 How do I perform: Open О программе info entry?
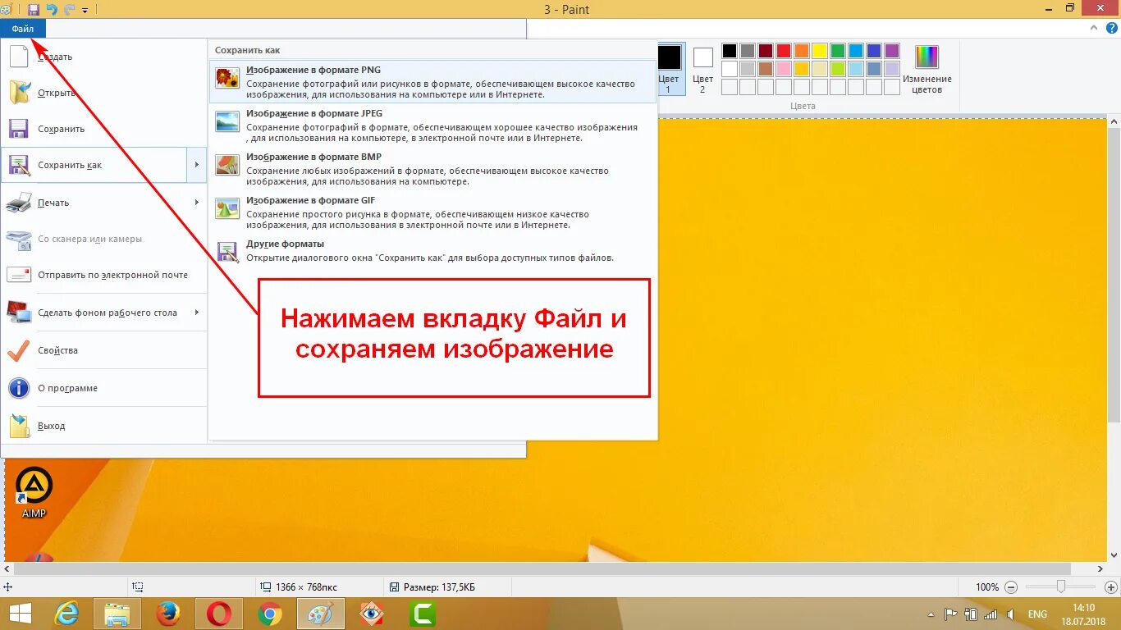pyautogui.click(x=103, y=388)
